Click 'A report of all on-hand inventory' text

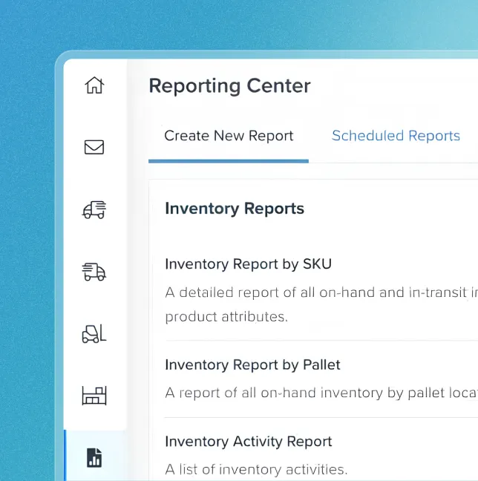pos(275,393)
